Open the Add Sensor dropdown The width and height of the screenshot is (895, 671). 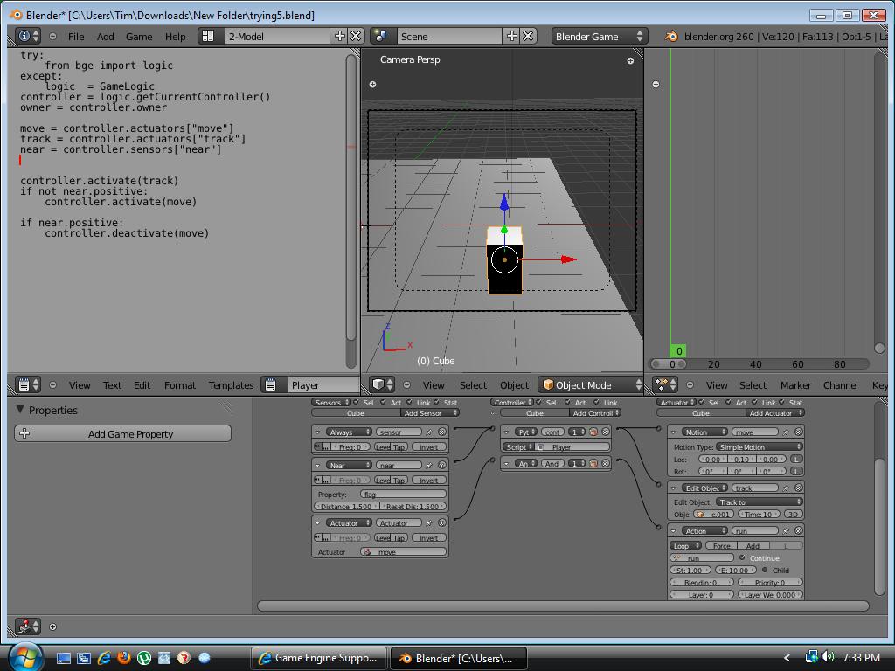click(x=430, y=413)
